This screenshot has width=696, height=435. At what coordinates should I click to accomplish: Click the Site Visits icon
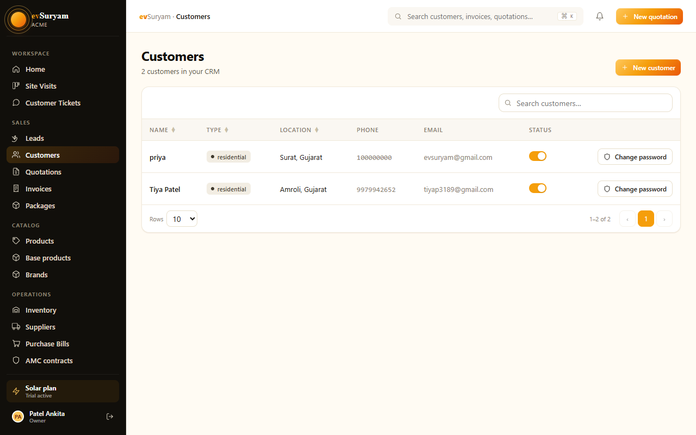[16, 86]
